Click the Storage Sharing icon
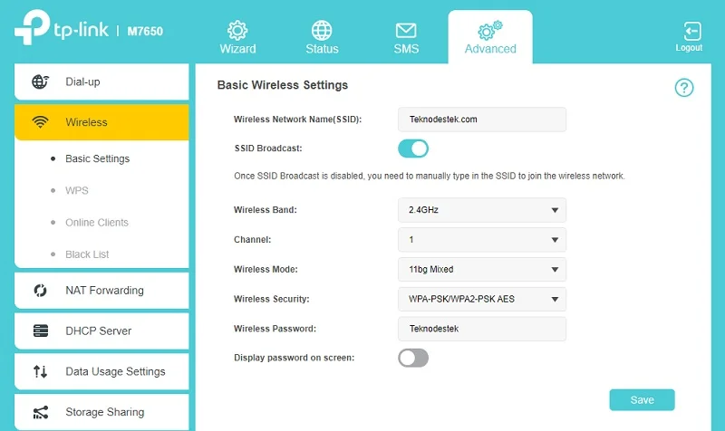The image size is (725, 431). click(41, 412)
